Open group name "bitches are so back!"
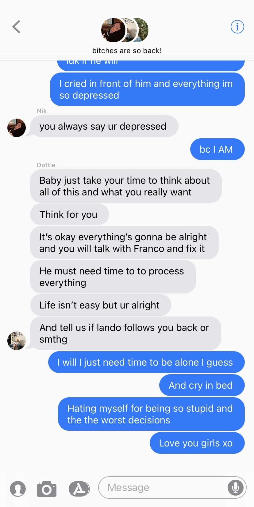Viewport: 254px width, 507px height. 127,51
